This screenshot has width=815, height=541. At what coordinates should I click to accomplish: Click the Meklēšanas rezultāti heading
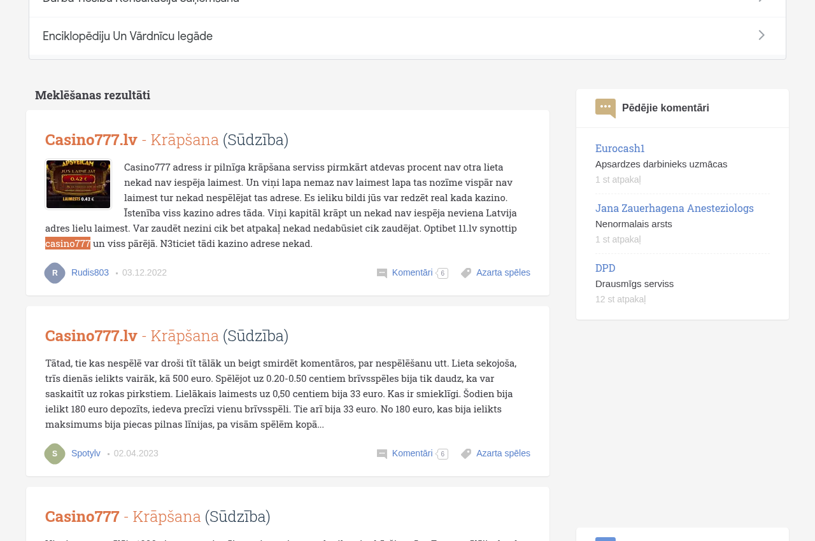(93, 95)
